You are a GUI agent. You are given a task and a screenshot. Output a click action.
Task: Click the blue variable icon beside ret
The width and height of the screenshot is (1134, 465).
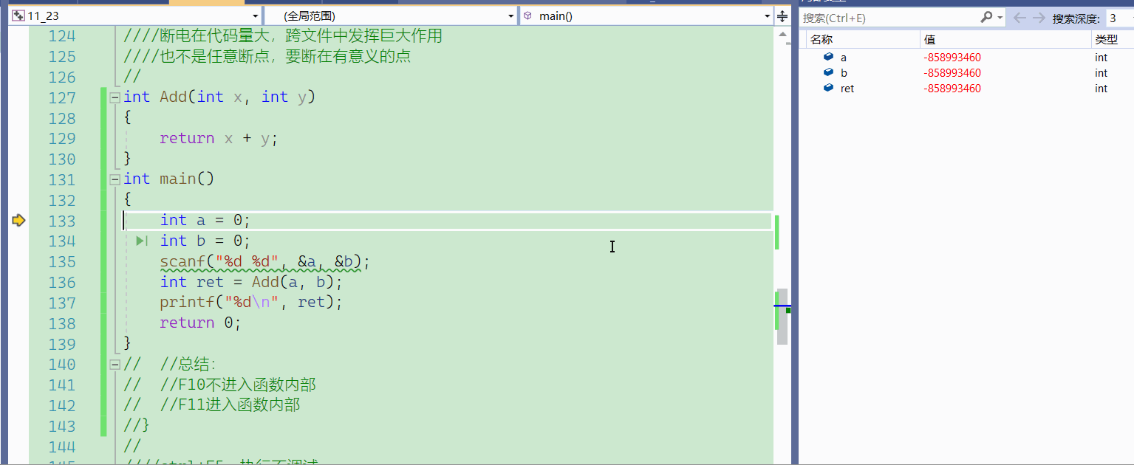829,88
